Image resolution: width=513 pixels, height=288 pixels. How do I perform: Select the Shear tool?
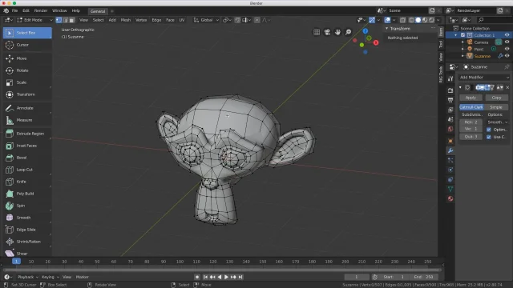click(27, 253)
